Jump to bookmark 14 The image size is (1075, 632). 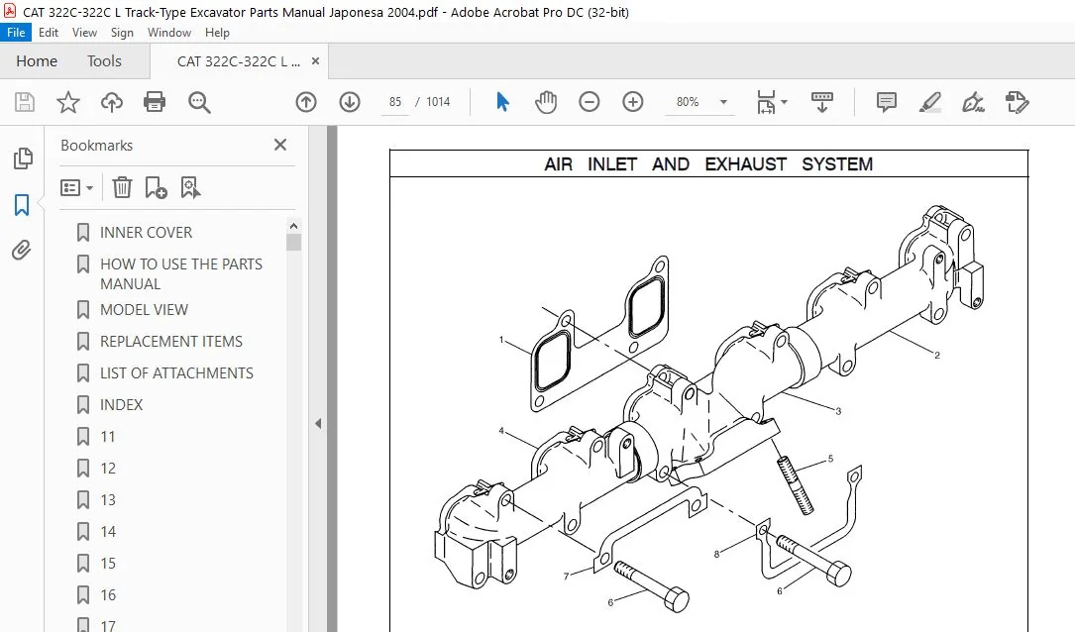(108, 531)
